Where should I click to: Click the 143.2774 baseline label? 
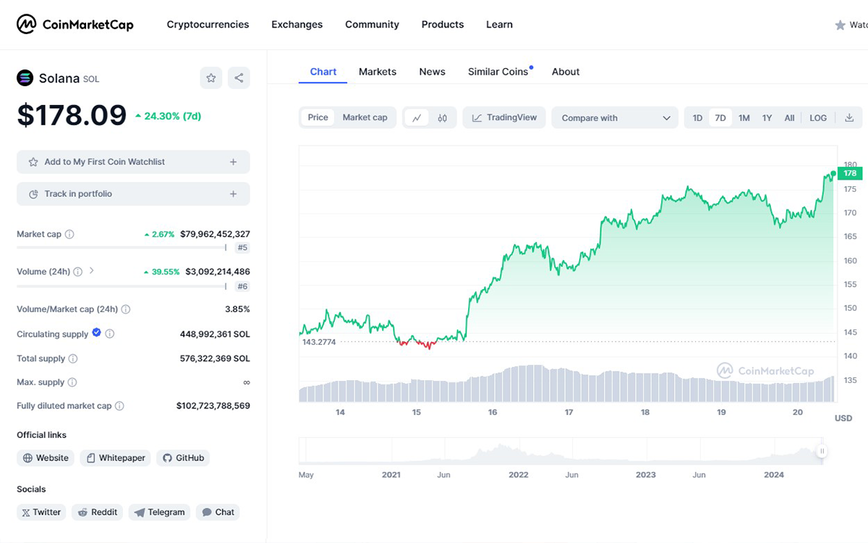319,342
